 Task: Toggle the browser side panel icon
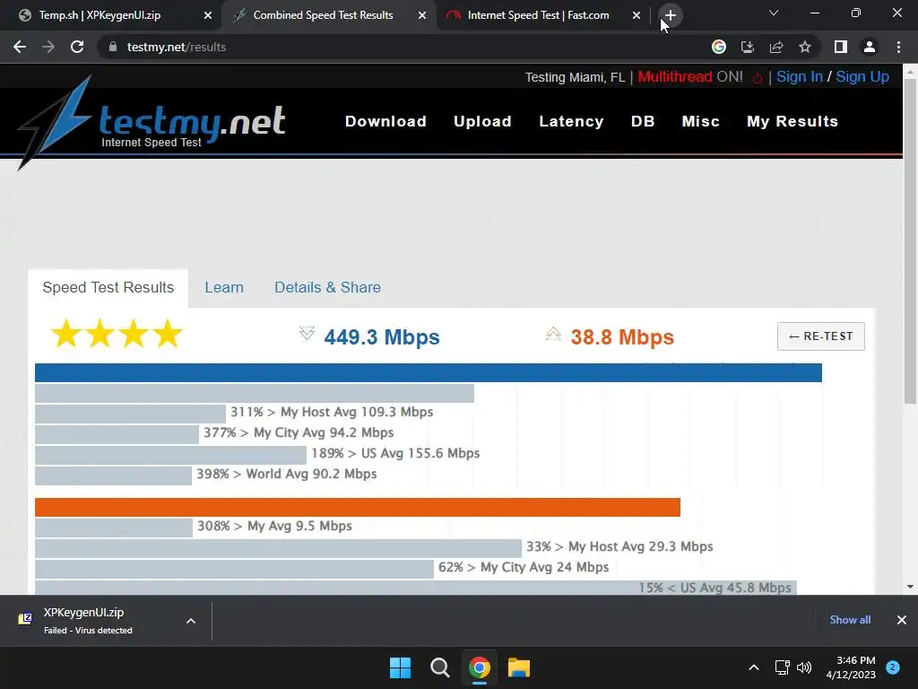(841, 47)
